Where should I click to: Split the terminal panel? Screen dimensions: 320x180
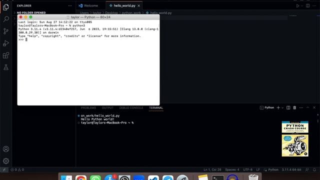(x=288, y=107)
